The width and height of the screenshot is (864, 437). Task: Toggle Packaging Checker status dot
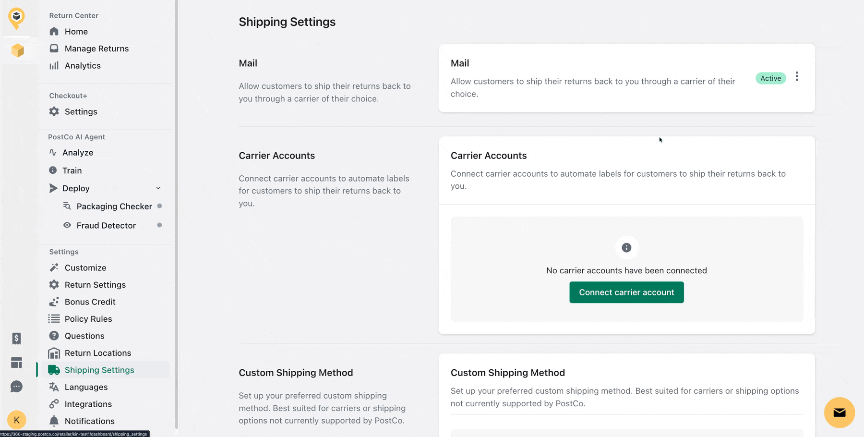[x=159, y=206]
